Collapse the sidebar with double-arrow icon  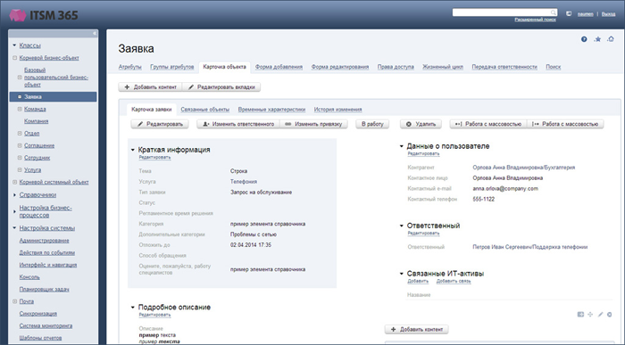(95, 33)
